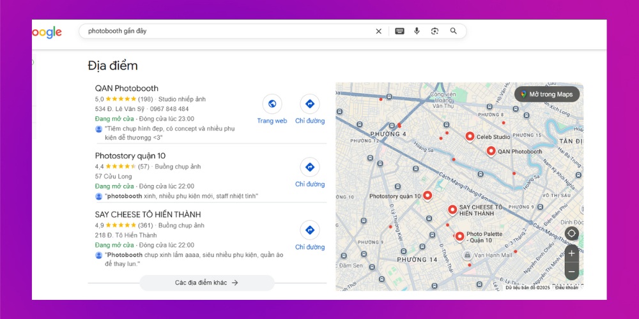Search by image with the camera lens icon
Viewport: 639px width, 319px height.
pyautogui.click(x=435, y=31)
